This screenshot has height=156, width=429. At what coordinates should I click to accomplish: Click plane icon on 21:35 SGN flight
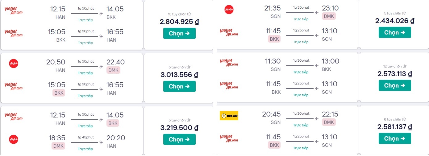[316, 13]
